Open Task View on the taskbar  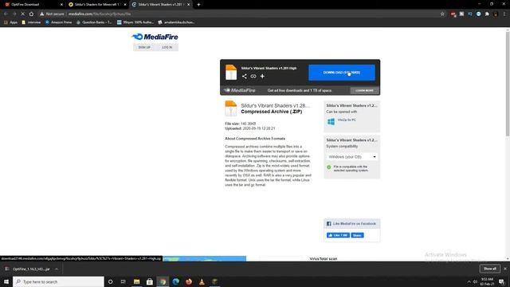tap(124, 281)
